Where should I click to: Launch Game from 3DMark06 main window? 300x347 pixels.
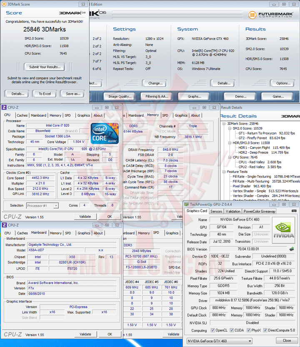point(278,96)
